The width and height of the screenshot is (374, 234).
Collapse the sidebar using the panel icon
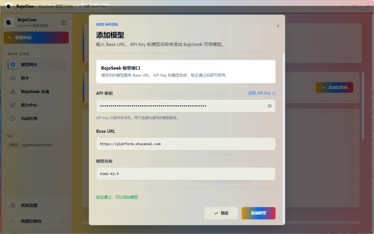pos(64,23)
